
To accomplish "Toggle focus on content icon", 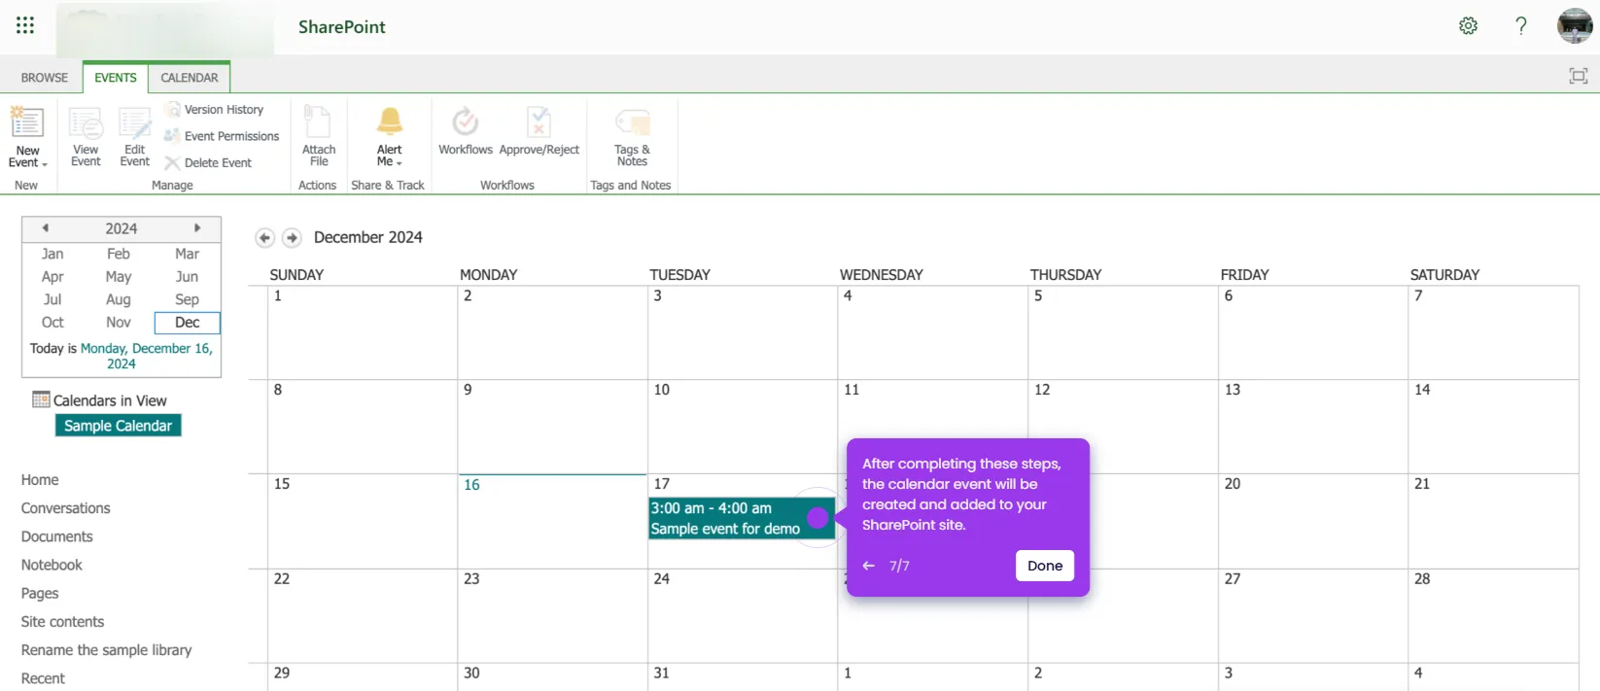I will pyautogui.click(x=1579, y=76).
